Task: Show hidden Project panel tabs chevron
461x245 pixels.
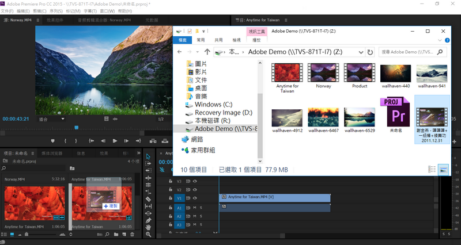Action: click(x=138, y=153)
